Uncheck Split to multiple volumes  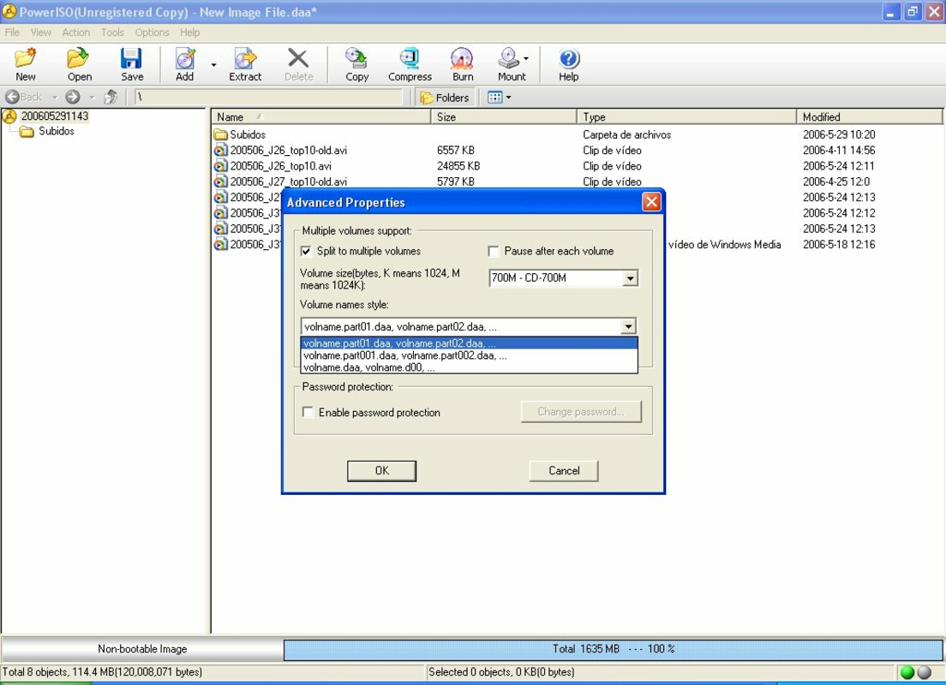pos(308,251)
